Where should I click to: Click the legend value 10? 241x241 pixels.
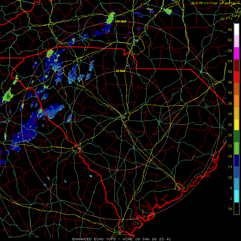point(230,178)
